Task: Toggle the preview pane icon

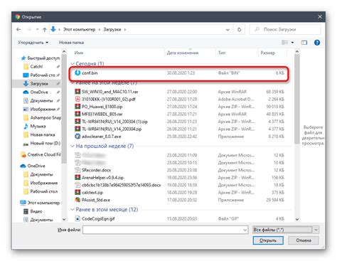Action: 304,43
